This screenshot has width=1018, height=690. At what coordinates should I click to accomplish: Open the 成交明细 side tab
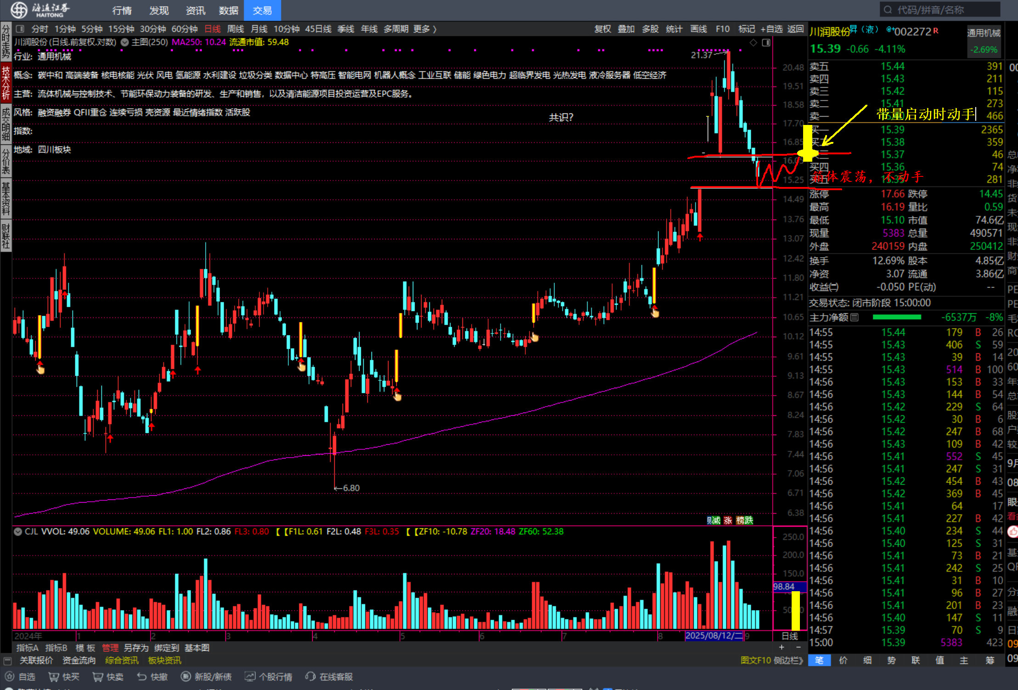point(6,124)
